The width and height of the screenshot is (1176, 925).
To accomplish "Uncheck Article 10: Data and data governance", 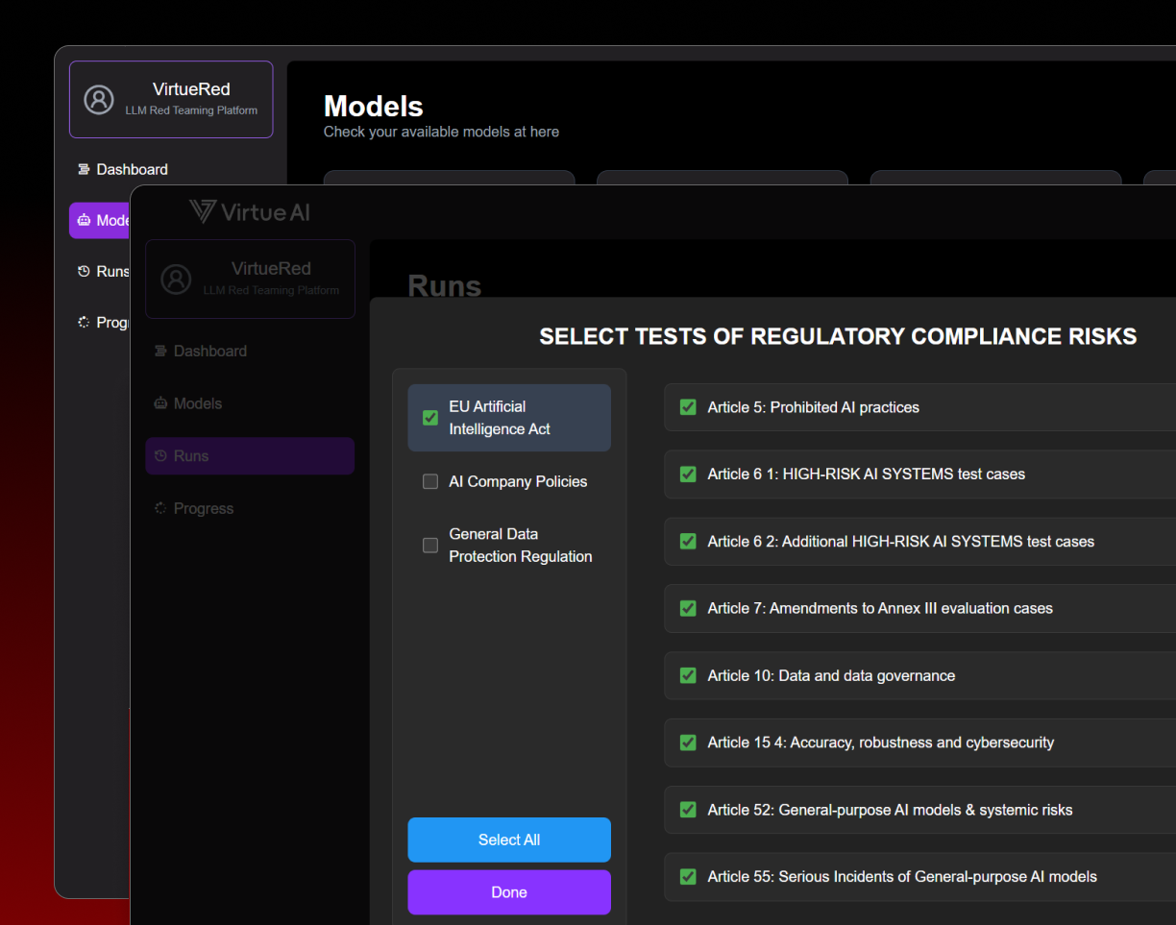I will click(x=687, y=675).
